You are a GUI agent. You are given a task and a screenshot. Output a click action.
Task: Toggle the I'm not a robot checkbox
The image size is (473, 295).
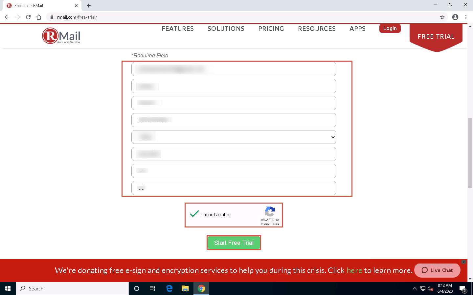coord(194,214)
